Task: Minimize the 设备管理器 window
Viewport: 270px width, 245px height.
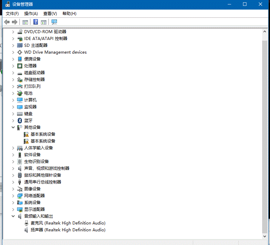Action: click(x=229, y=4)
